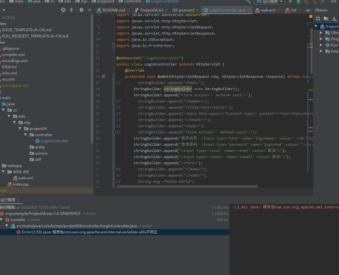Collapse the LoginController.java error file node
Screen dimensions: 339x275
pyautogui.click(x=7, y=226)
